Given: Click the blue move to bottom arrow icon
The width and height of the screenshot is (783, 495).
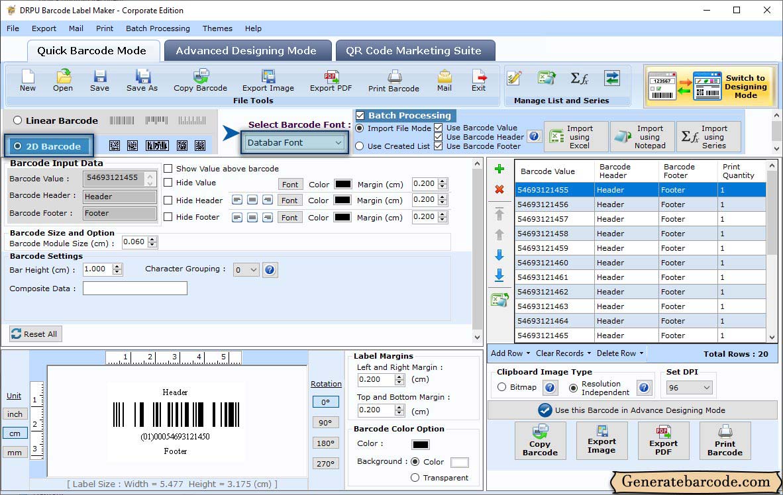Looking at the screenshot, I should tap(499, 275).
